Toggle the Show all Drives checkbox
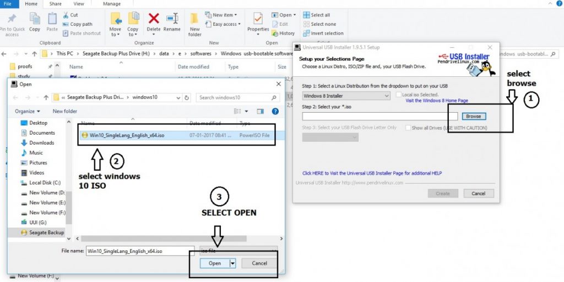 coord(408,128)
